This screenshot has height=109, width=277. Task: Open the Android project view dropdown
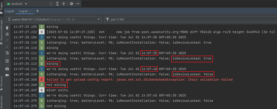(17, 4)
